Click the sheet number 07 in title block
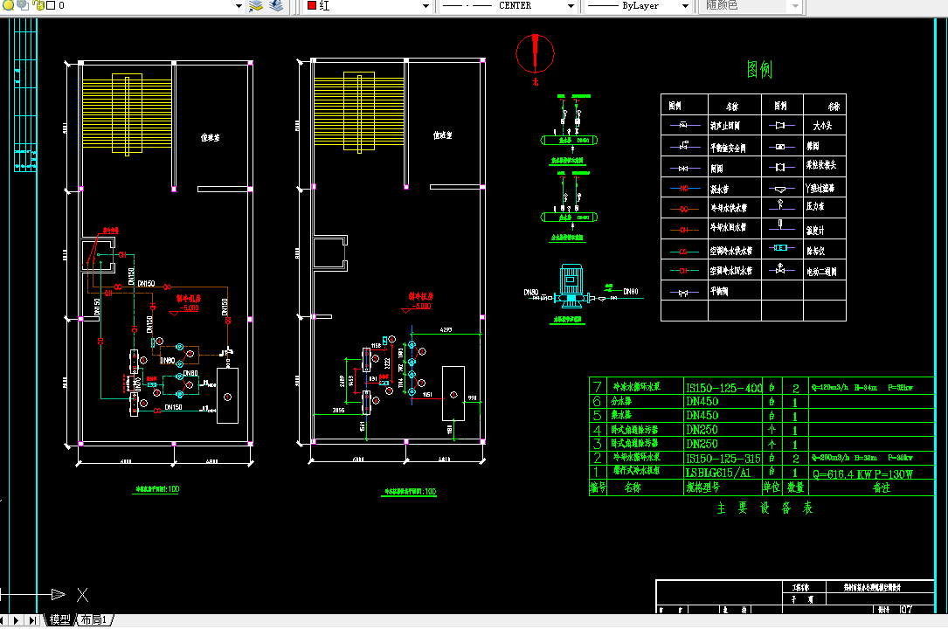This screenshot has width=948, height=629. pyautogui.click(x=906, y=609)
